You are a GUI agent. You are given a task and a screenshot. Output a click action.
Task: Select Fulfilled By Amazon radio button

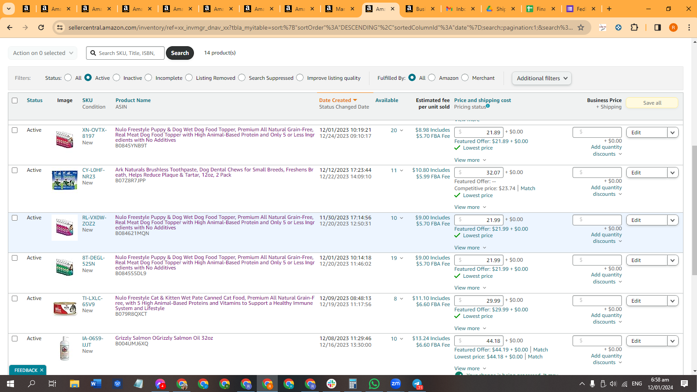[432, 78]
